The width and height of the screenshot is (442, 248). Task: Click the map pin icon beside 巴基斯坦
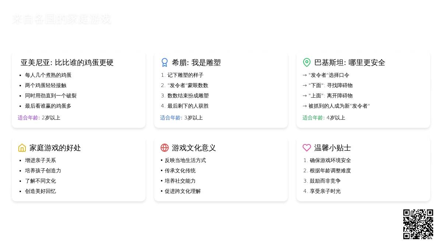[x=307, y=62]
